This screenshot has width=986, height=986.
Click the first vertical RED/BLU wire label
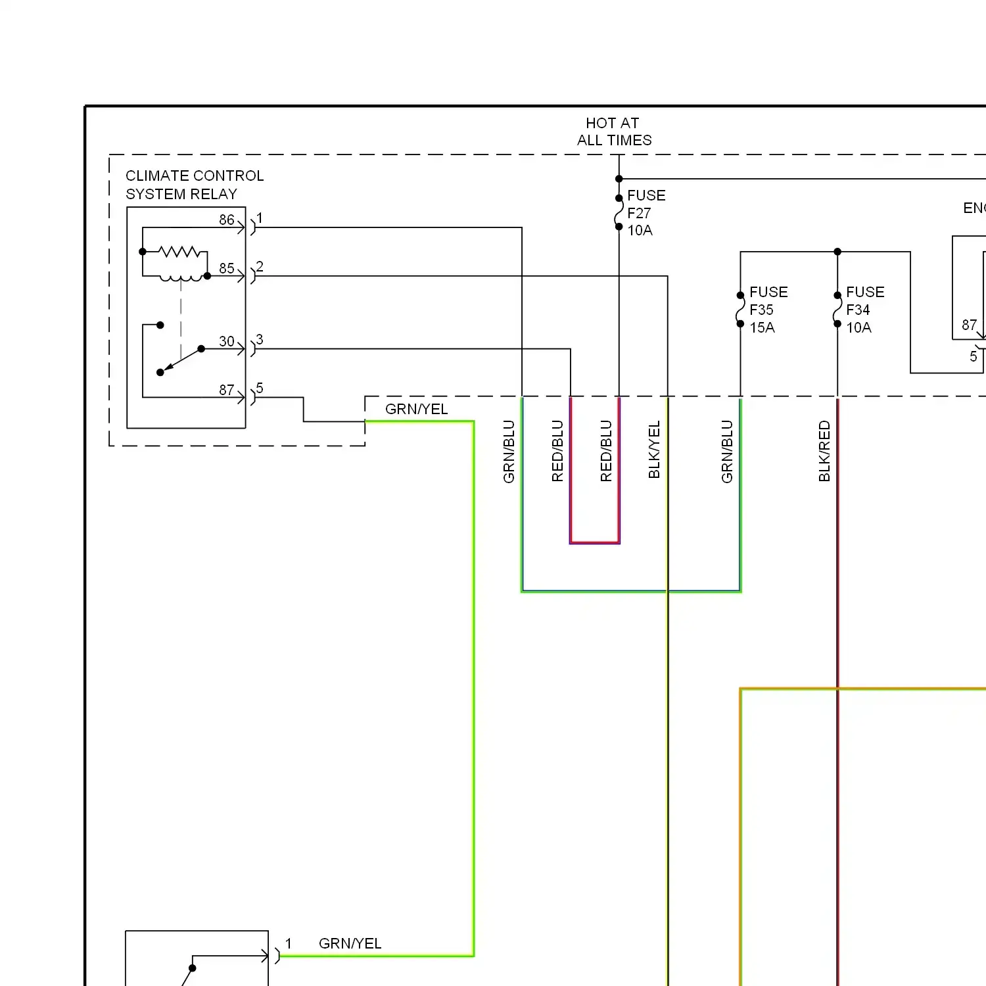point(557,451)
